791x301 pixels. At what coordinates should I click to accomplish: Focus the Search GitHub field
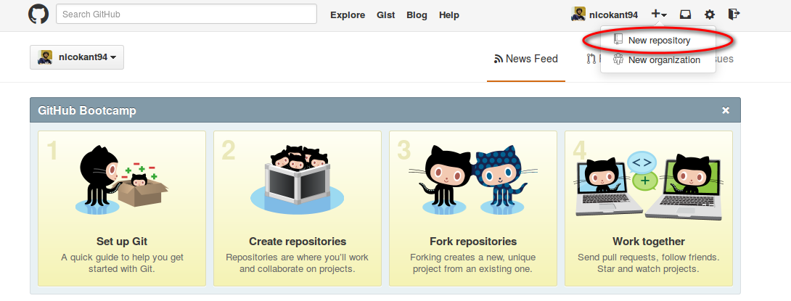[x=187, y=14]
